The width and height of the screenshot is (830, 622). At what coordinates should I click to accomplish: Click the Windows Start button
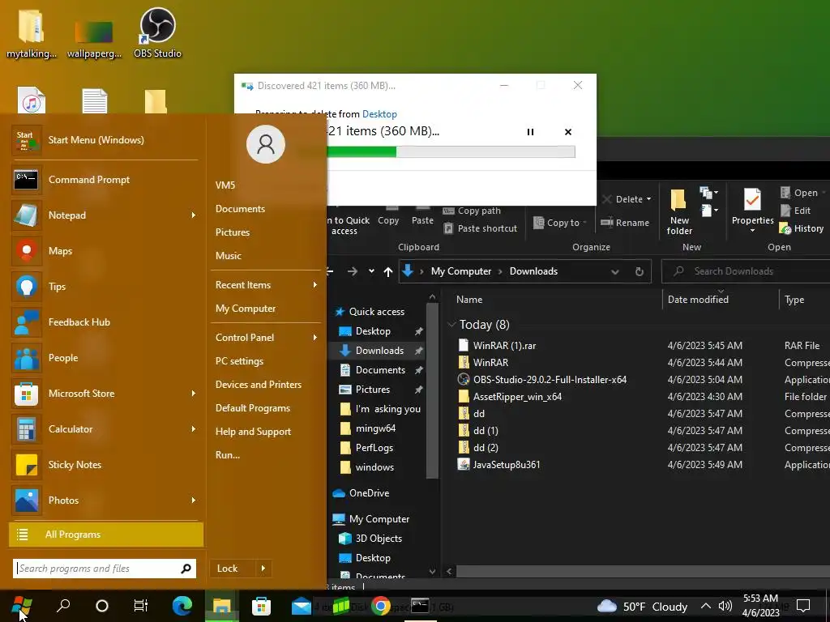click(x=21, y=606)
